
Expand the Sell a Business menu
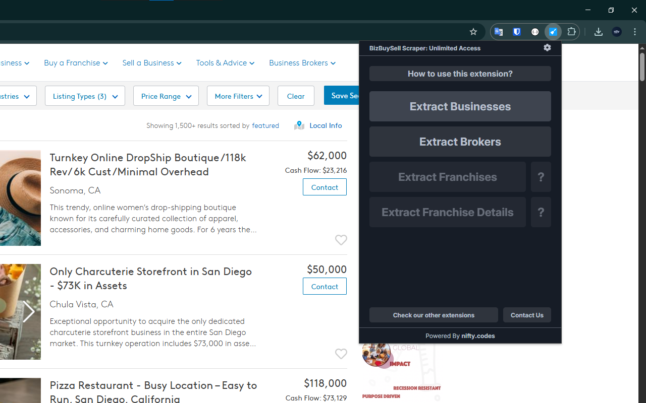(152, 63)
